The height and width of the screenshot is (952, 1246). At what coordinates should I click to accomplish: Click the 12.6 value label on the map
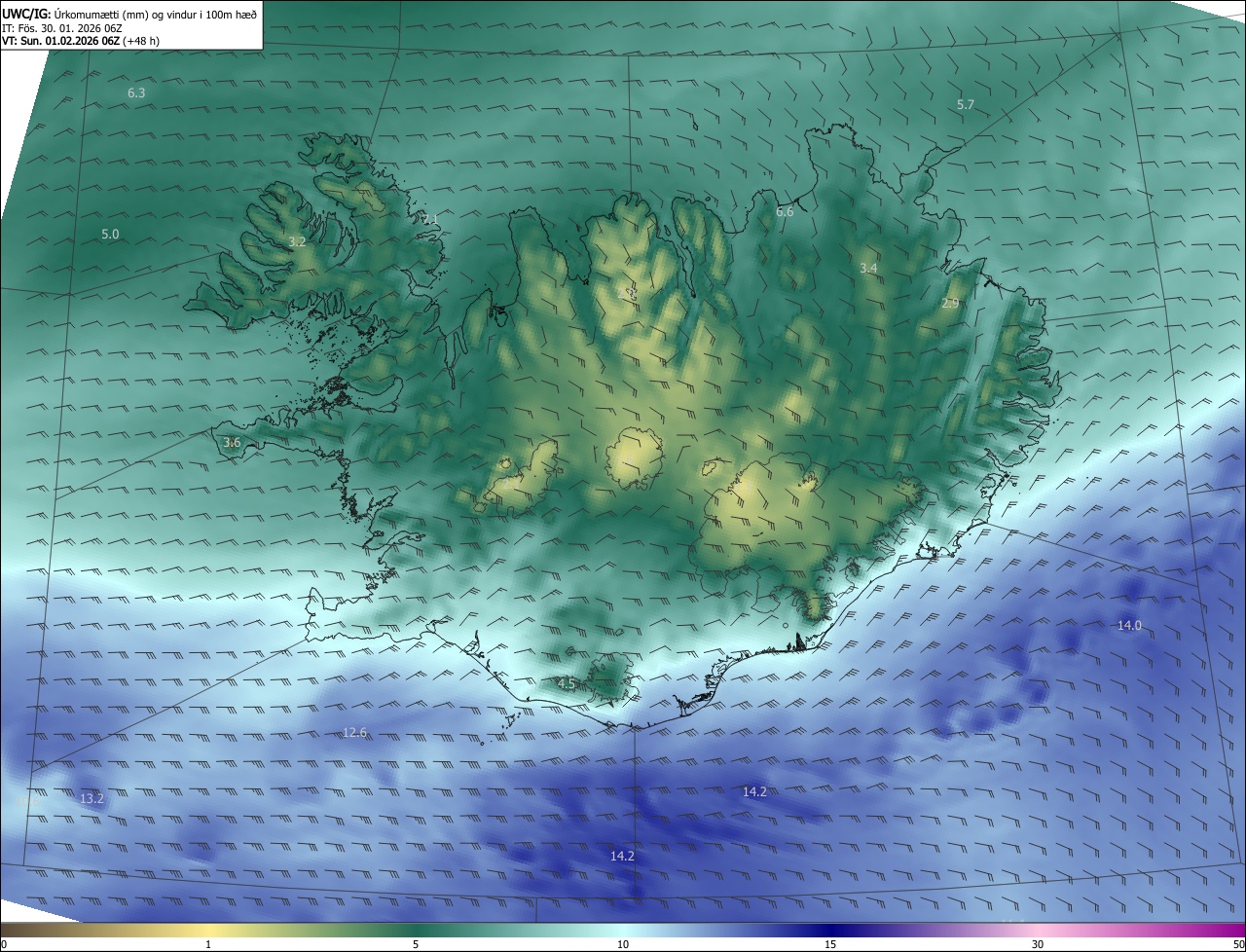[x=355, y=732]
